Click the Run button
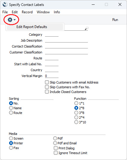 click(115, 20)
